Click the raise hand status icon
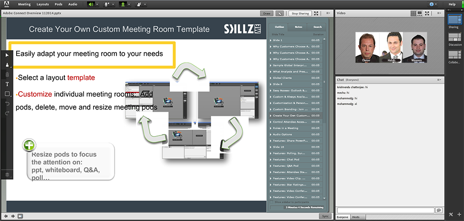464x221 pixels. pyautogui.click(x=138, y=4)
